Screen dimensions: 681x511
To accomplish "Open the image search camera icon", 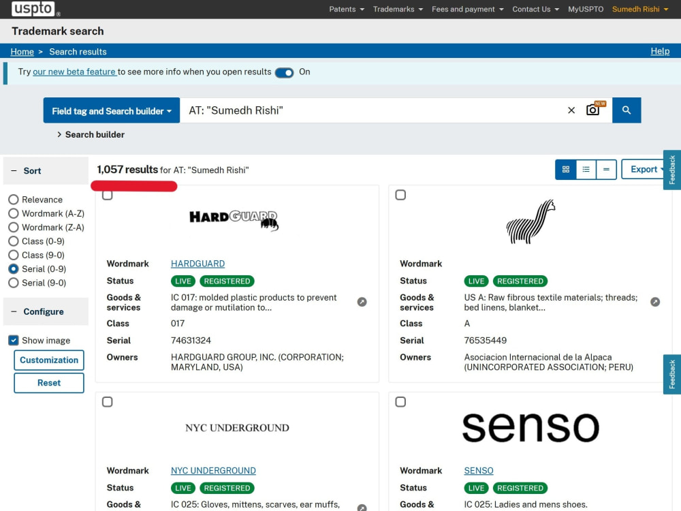I will coord(593,110).
